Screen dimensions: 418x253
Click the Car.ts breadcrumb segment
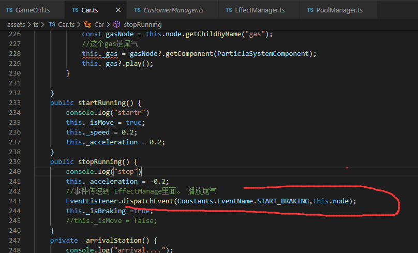(x=66, y=24)
